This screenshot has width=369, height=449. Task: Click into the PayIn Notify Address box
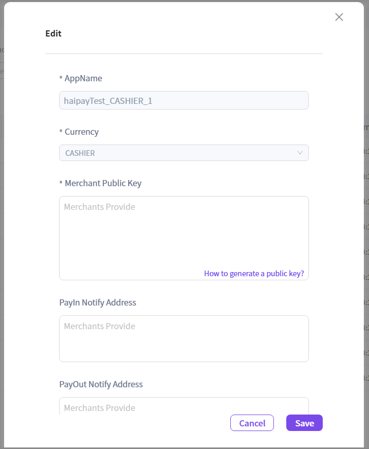pos(183,338)
